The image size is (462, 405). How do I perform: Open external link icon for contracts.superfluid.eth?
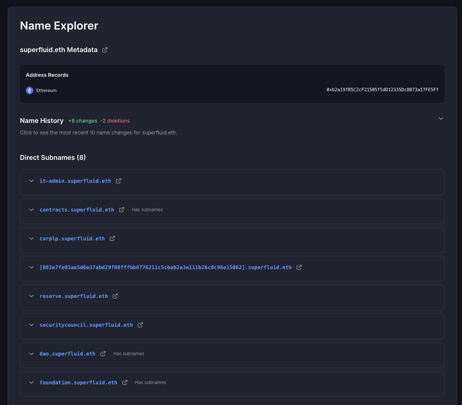click(x=122, y=210)
